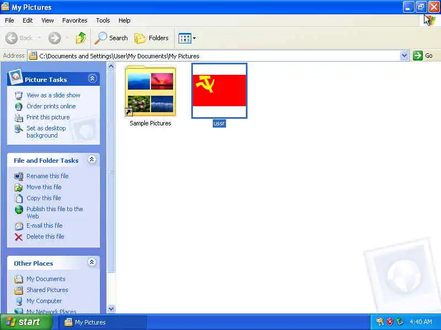Click Move this file
The image size is (441, 330).
coord(44,187)
